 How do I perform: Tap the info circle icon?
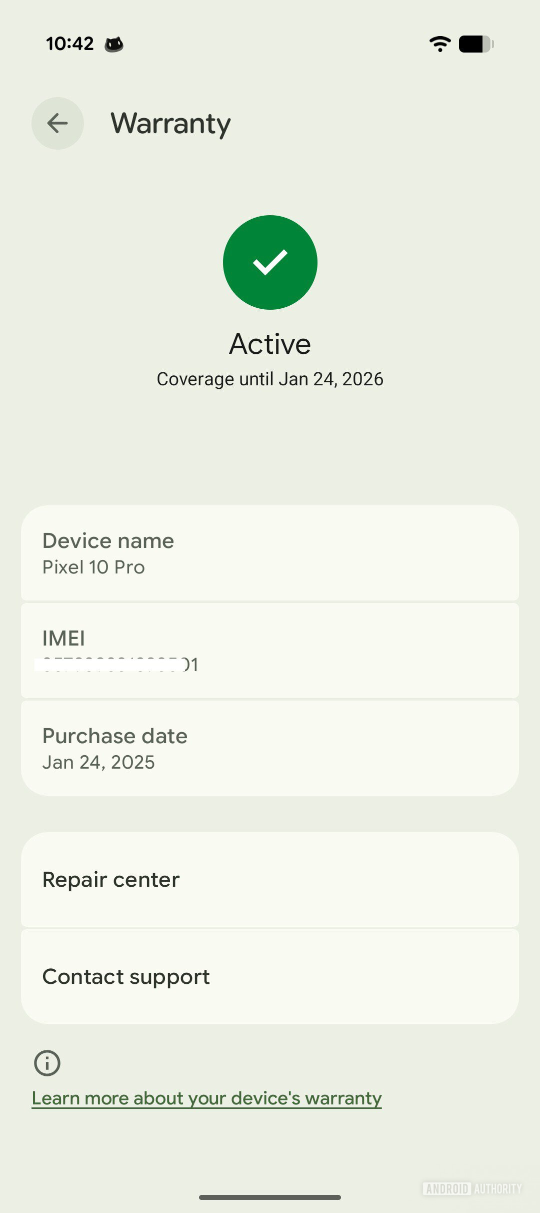(47, 1063)
